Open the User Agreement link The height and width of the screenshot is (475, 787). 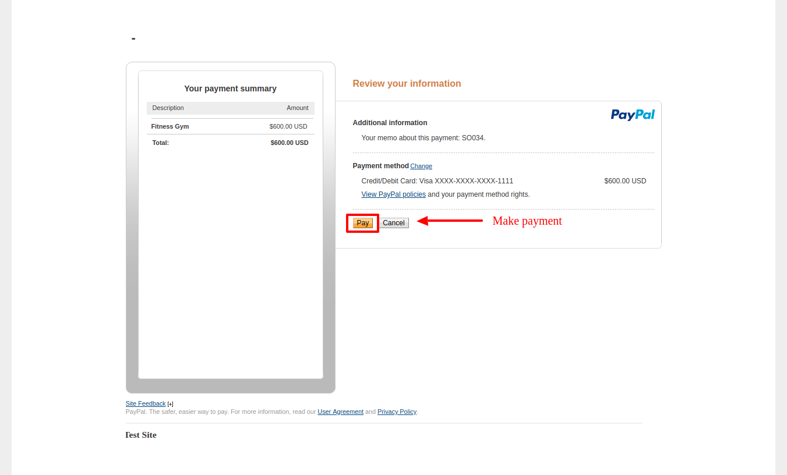[x=341, y=412]
